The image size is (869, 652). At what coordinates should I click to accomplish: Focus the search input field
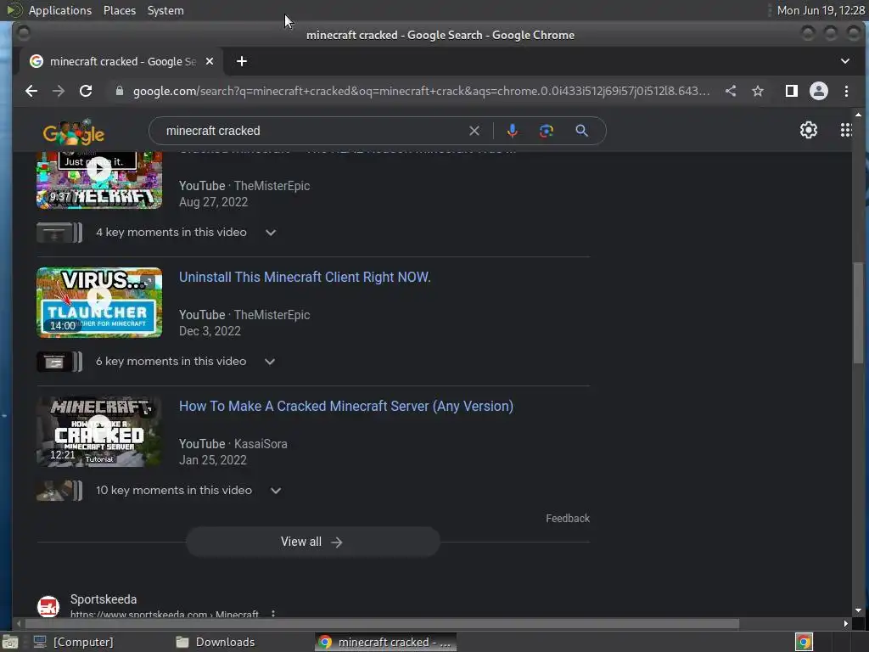pyautogui.click(x=312, y=131)
